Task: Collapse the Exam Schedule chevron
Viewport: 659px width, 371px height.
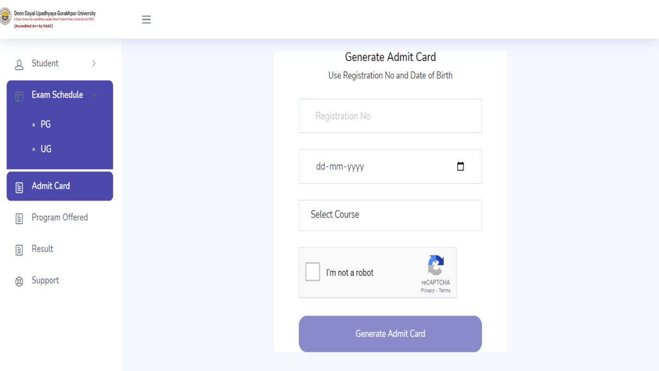Action: (x=94, y=95)
